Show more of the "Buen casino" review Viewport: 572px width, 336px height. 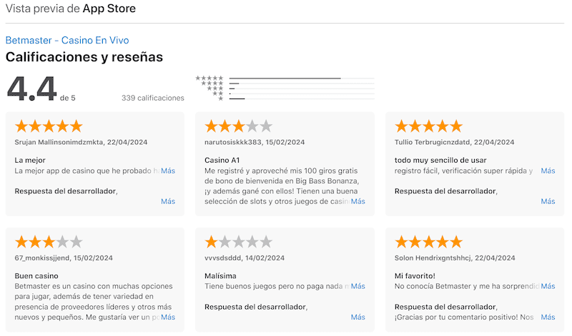[x=168, y=317]
